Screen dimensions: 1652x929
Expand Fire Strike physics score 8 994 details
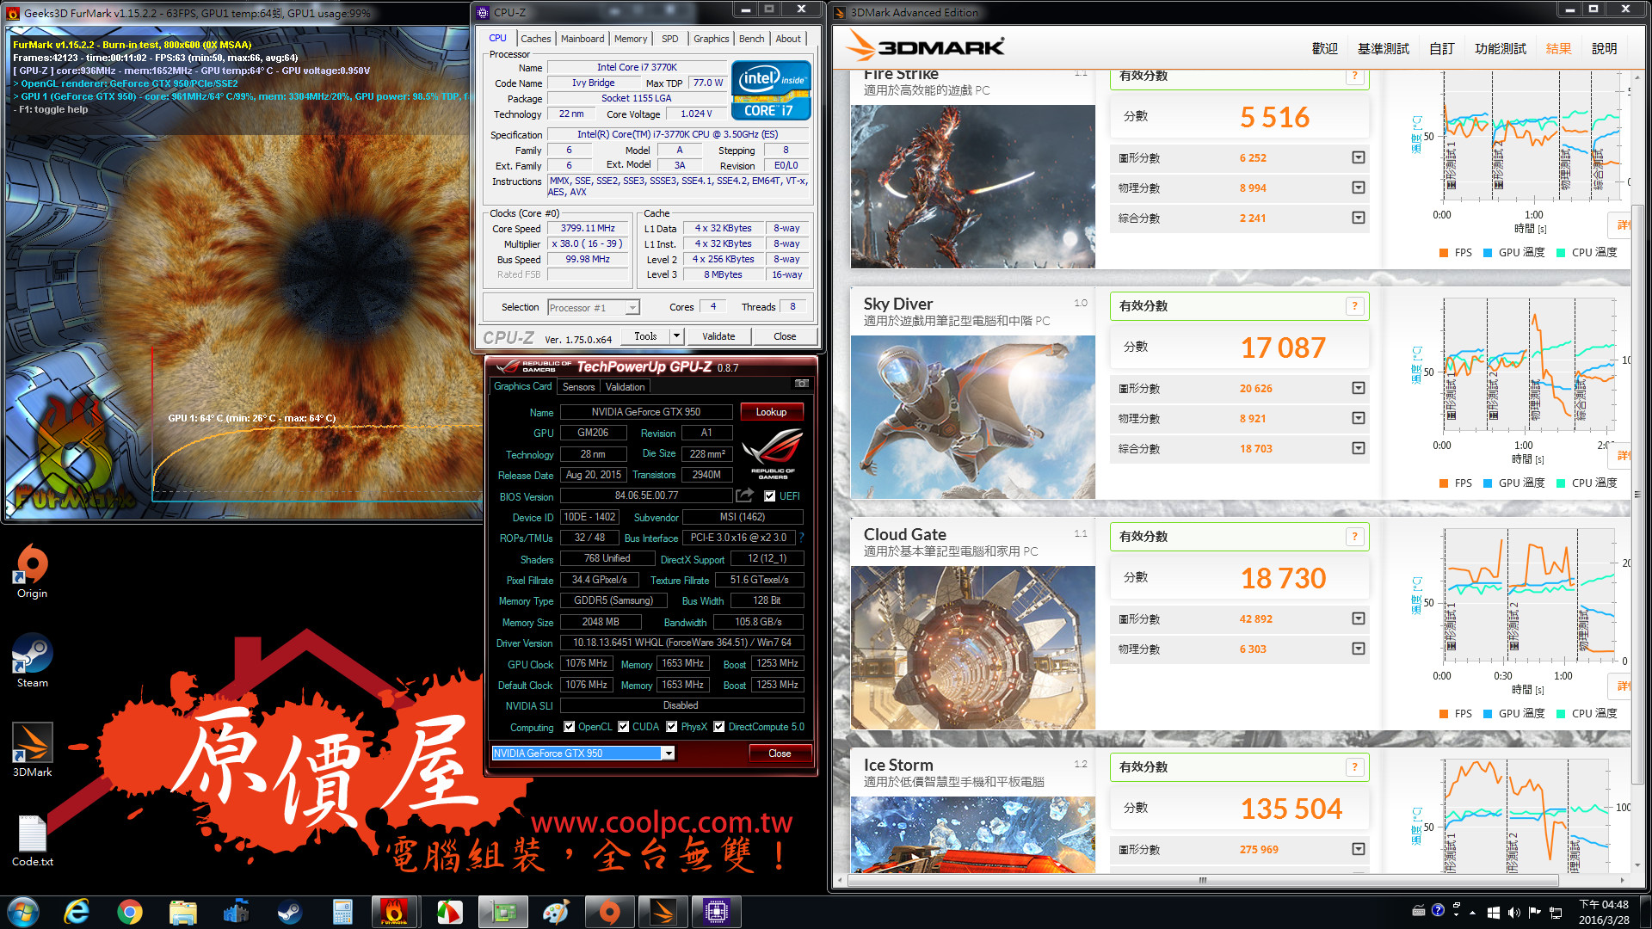point(1359,188)
